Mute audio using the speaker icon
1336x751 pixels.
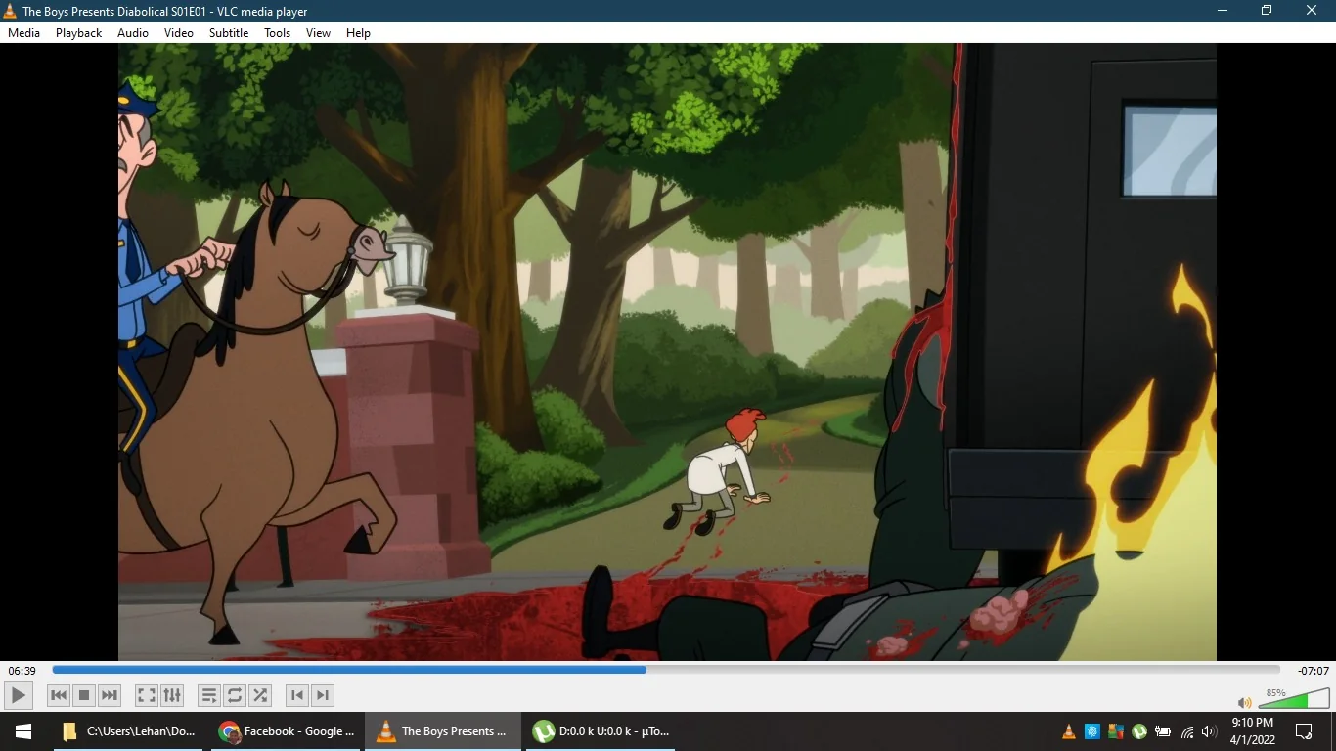(x=1244, y=702)
